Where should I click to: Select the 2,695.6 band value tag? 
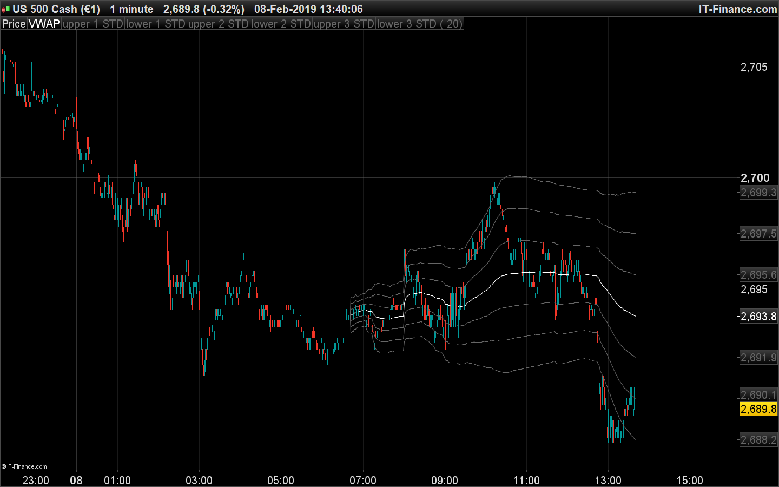pyautogui.click(x=758, y=275)
